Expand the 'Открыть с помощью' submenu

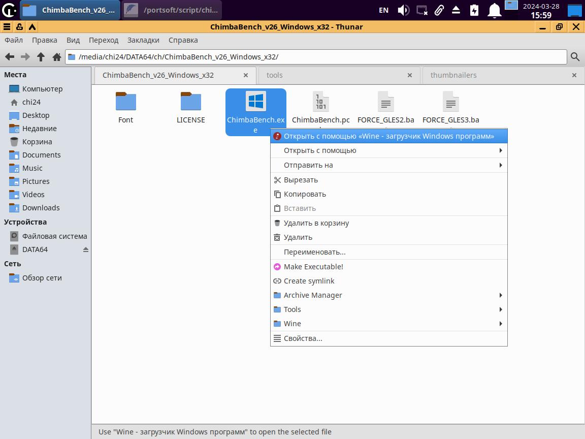point(389,150)
